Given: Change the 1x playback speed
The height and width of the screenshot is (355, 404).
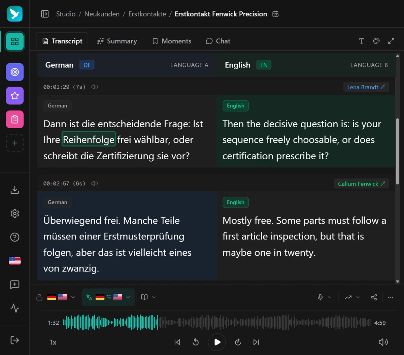Looking at the screenshot, I should tap(53, 342).
